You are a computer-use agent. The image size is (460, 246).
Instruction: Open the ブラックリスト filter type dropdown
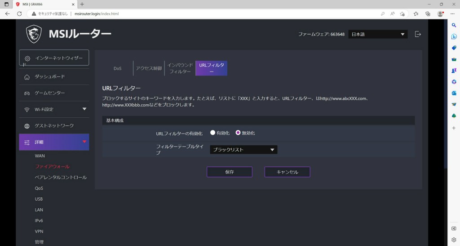point(243,150)
